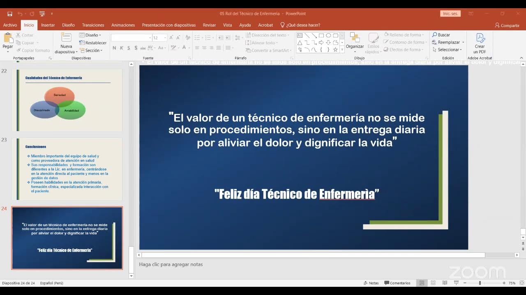Open Pegar paste options arrow
Screen dimensions: 526x295
pos(8,51)
